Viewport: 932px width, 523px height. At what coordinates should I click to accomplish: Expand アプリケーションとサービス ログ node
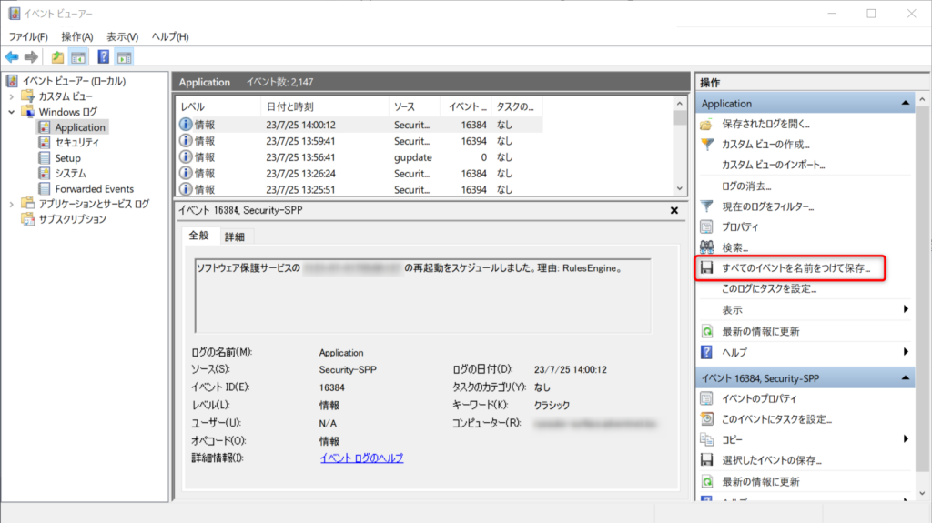(12, 204)
